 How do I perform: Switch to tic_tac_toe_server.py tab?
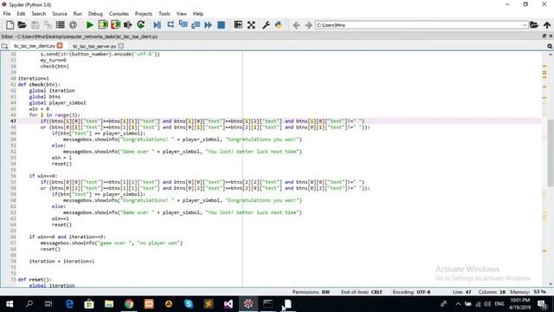pyautogui.click(x=94, y=46)
